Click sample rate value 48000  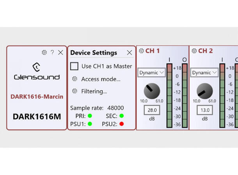tap(115, 108)
